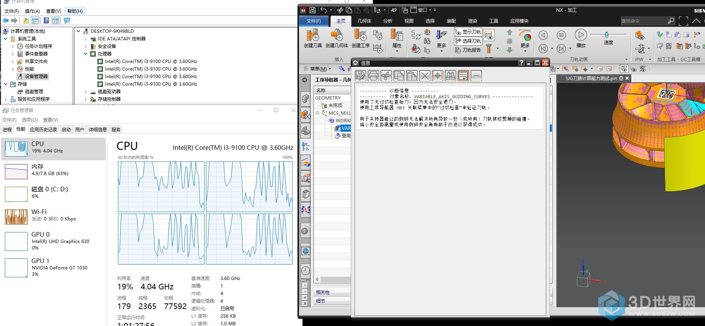Click the navigator horizontal scrollbar left arrow
Viewport: 705px width, 326px height.
[318, 280]
